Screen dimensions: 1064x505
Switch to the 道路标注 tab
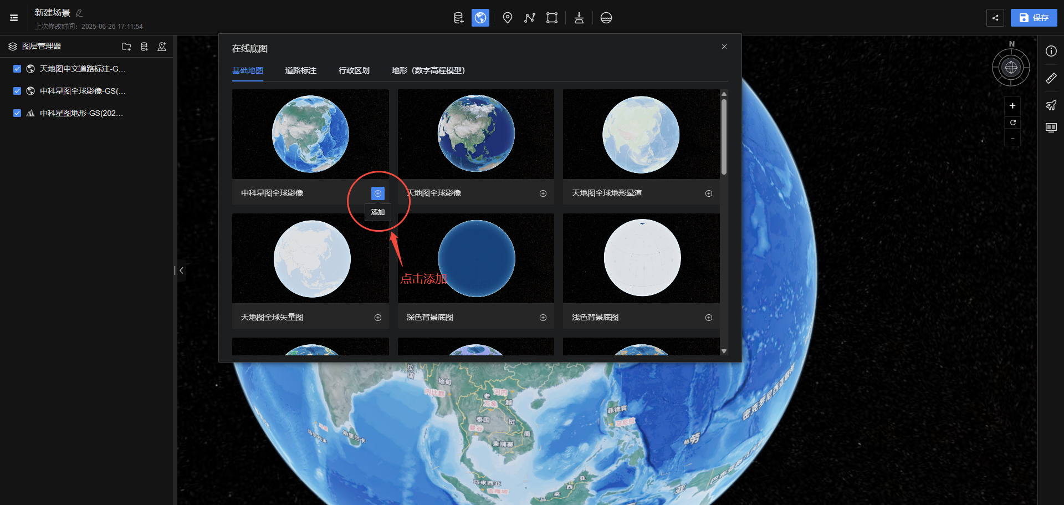(300, 70)
